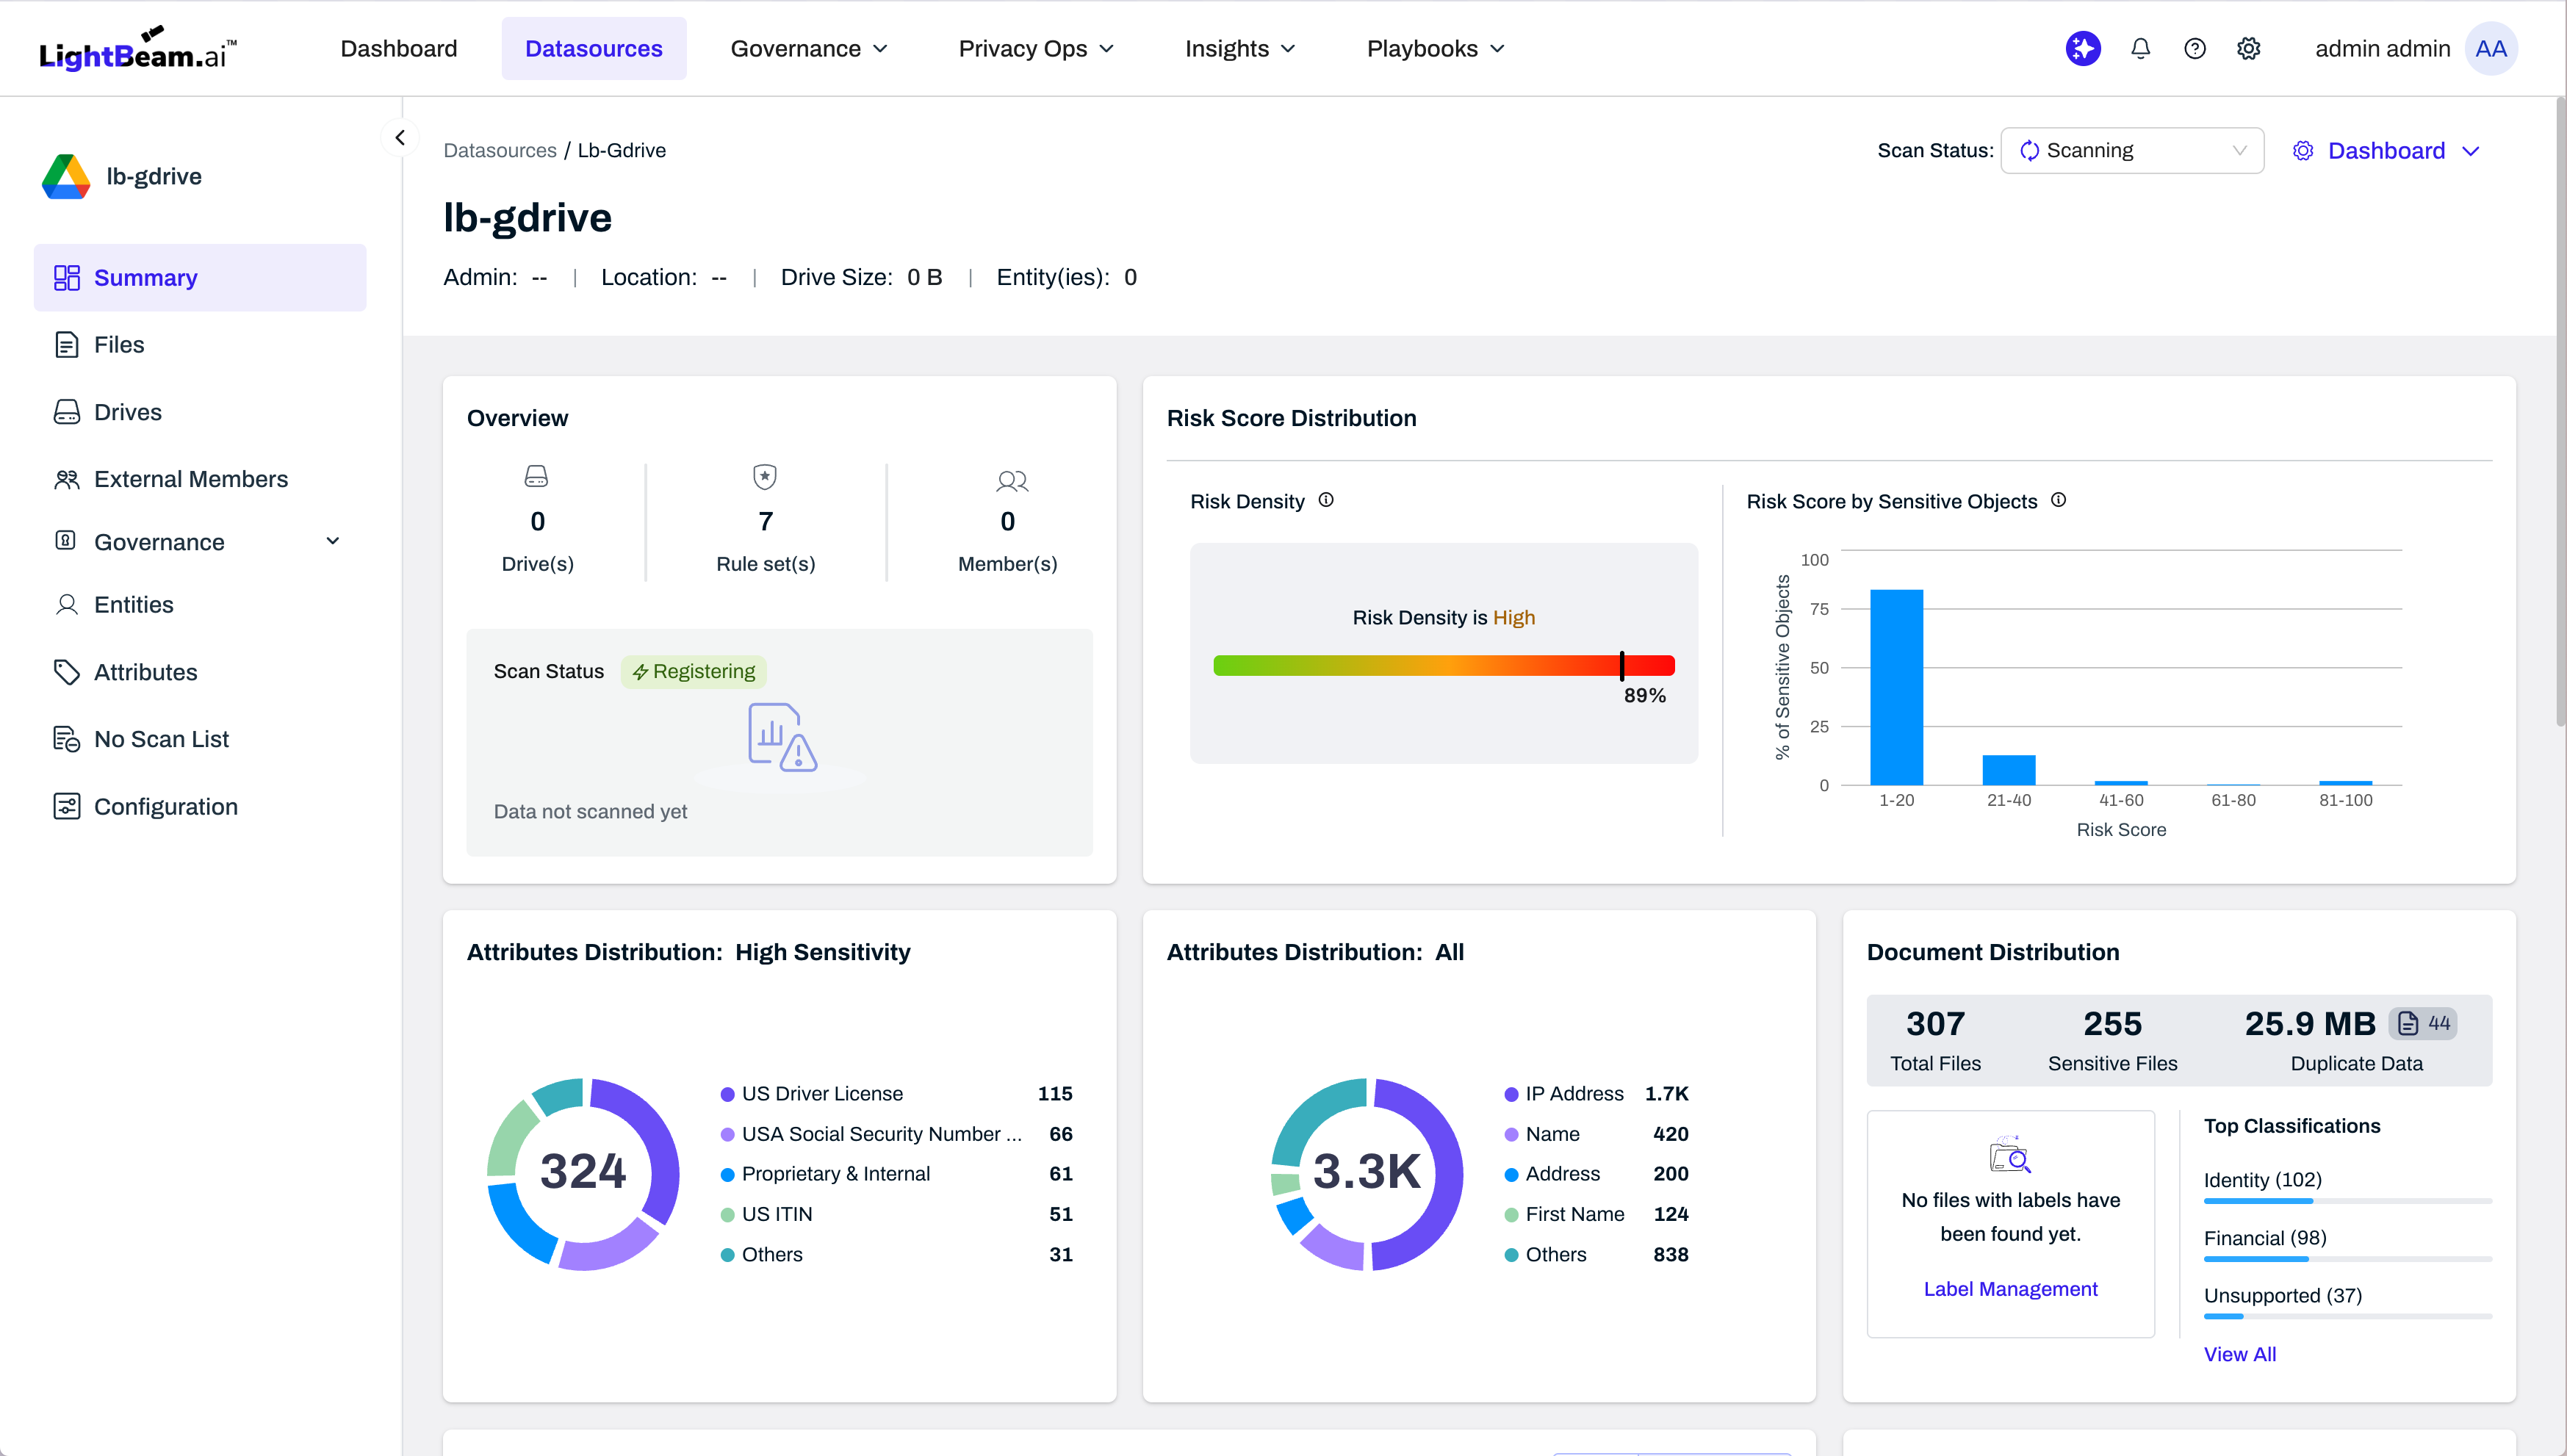The image size is (2567, 1456).
Task: Click the 21-40 risk score bar
Action: point(2008,770)
